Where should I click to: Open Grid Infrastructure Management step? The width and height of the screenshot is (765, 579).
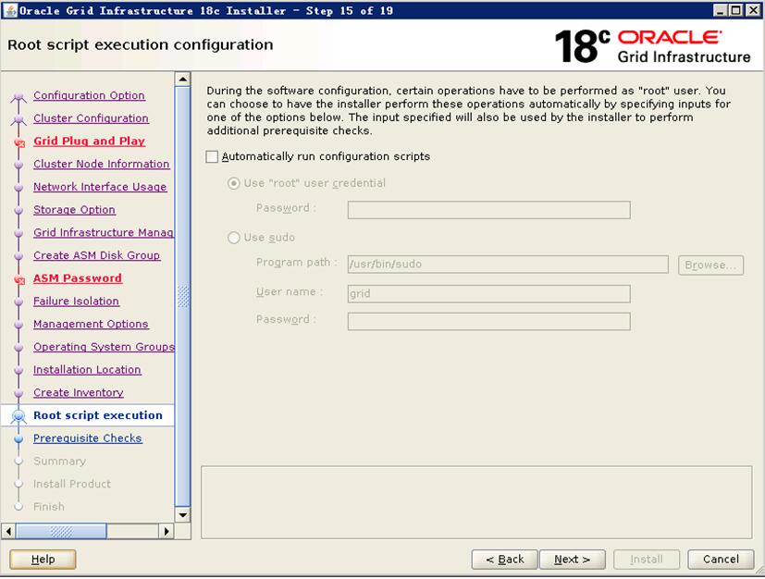pyautogui.click(x=104, y=233)
